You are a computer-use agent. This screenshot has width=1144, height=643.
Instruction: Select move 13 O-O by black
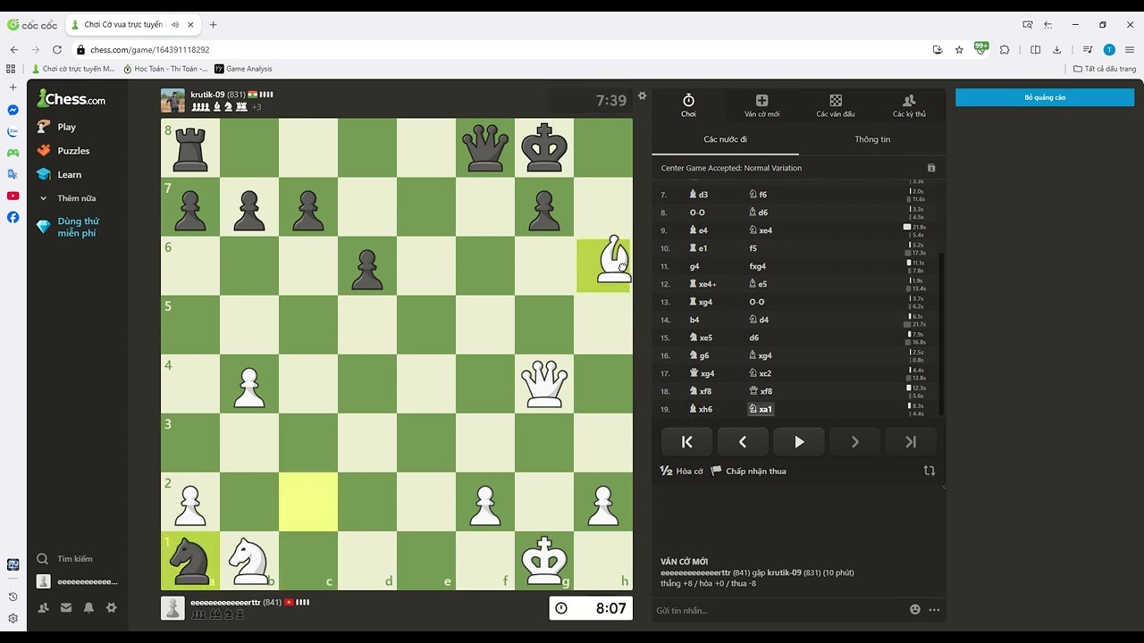pos(757,302)
